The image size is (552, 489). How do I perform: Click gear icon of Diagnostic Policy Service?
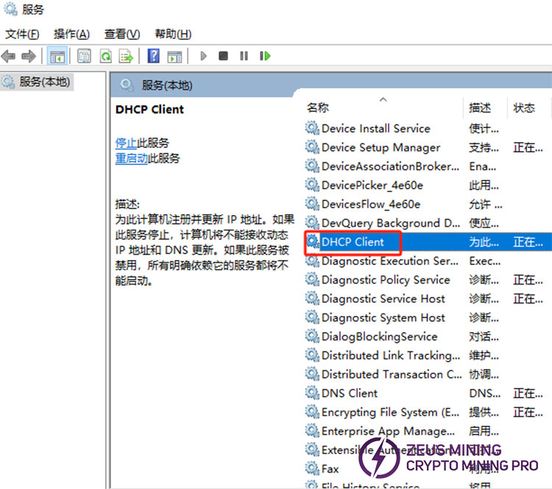click(312, 279)
